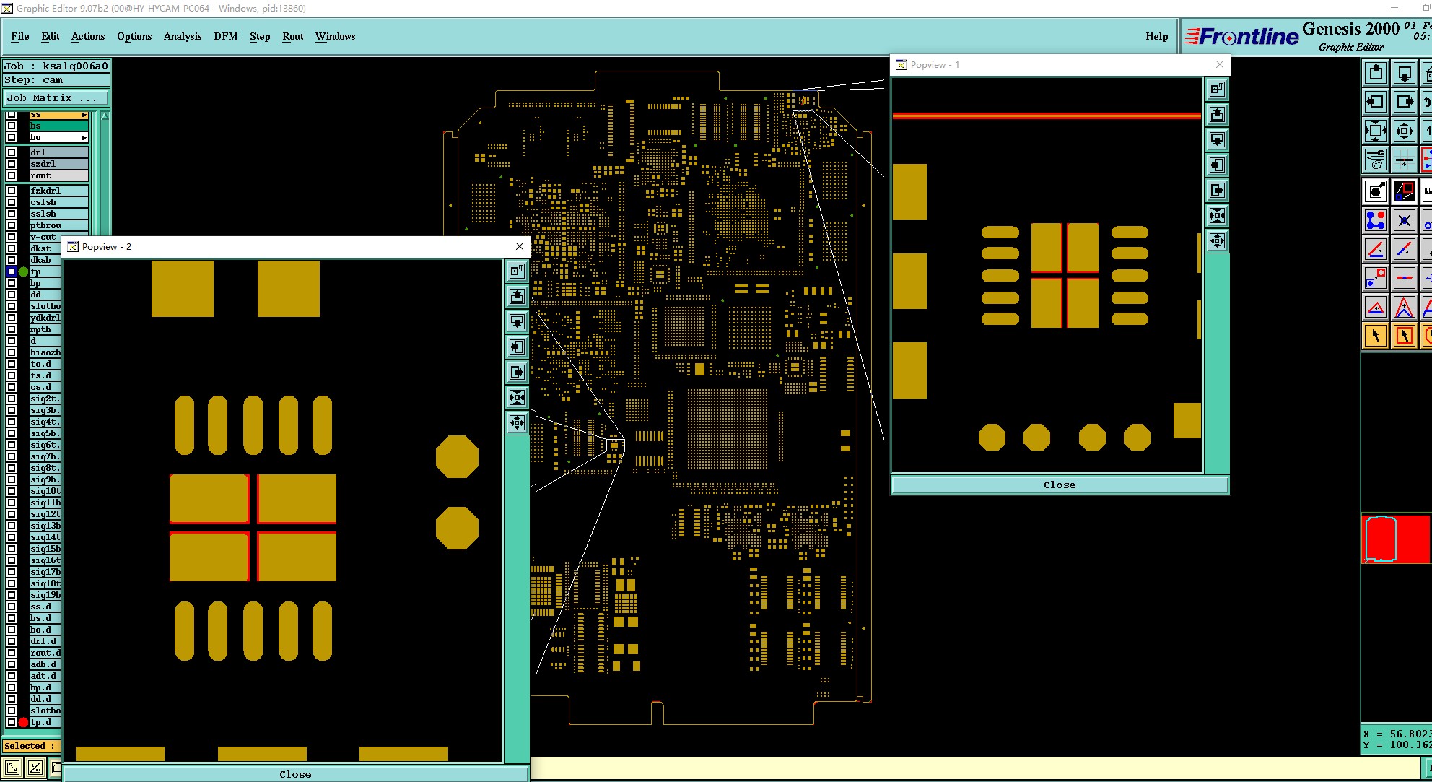The image size is (1432, 782).
Task: Uncheck the tp layer display box
Action: tap(12, 271)
